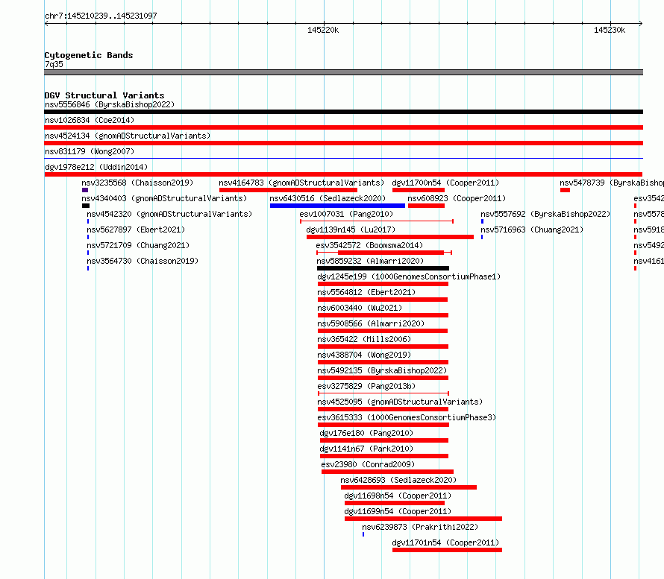Viewport: 664px width, 579px height.
Task: Open dgv1141n67 (Park2010) label
Action: pos(366,449)
